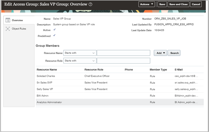This screenshot has width=209, height=132.
Task: Open the Actions dropdown menu
Action: point(146,4)
